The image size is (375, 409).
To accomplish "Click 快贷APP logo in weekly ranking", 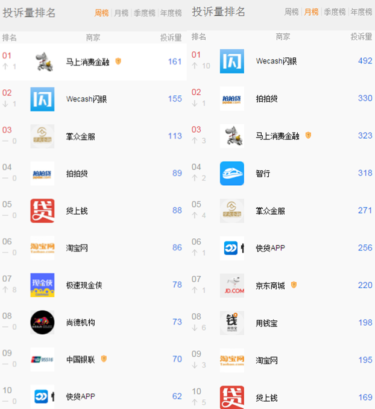I will [x=43, y=397].
